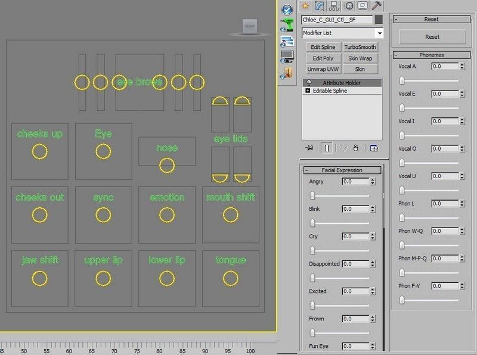Select the cheeks up circle control
The width and height of the screenshot is (477, 355).
(x=39, y=151)
